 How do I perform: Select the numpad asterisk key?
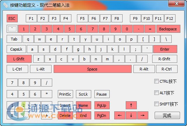tap(47, 94)
